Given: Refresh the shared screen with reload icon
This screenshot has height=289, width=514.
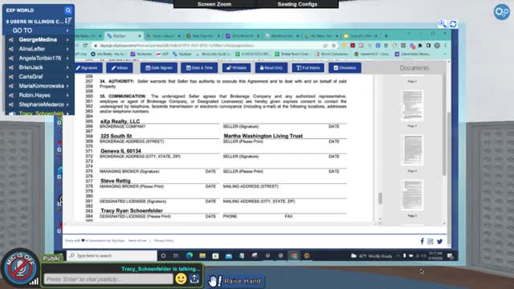Looking at the screenshot, I should click(453, 24).
